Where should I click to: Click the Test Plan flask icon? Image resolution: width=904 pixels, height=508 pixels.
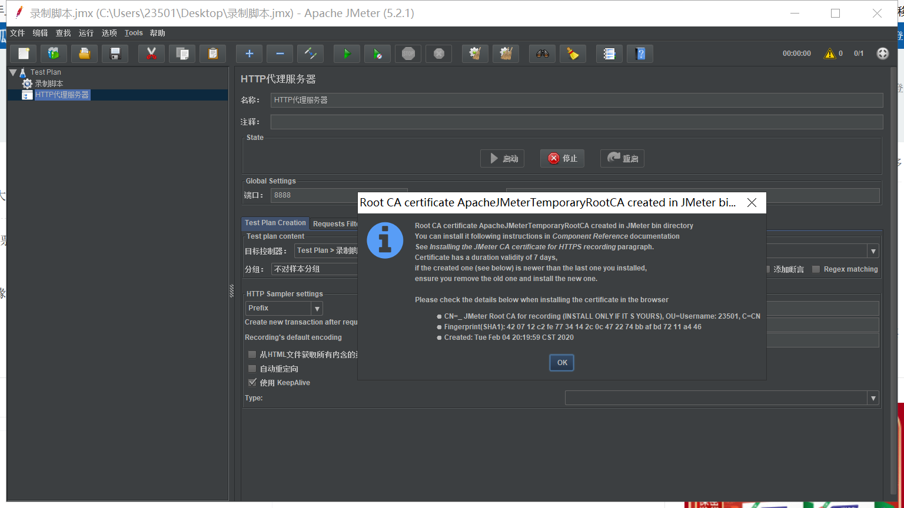coord(23,72)
